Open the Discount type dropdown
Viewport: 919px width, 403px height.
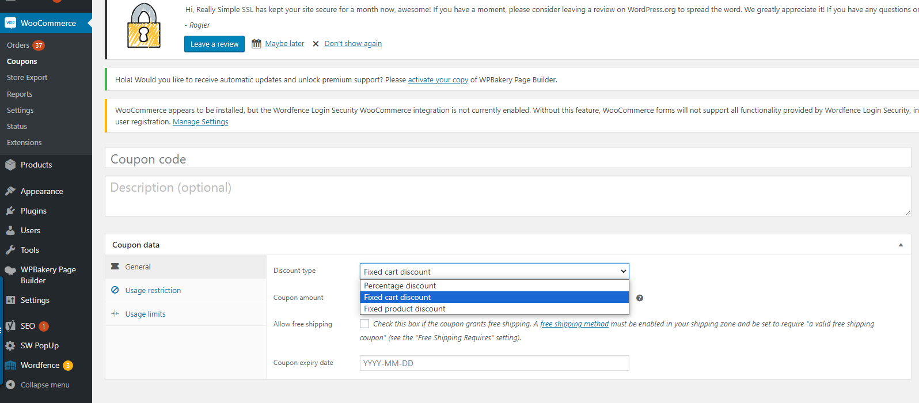[495, 271]
